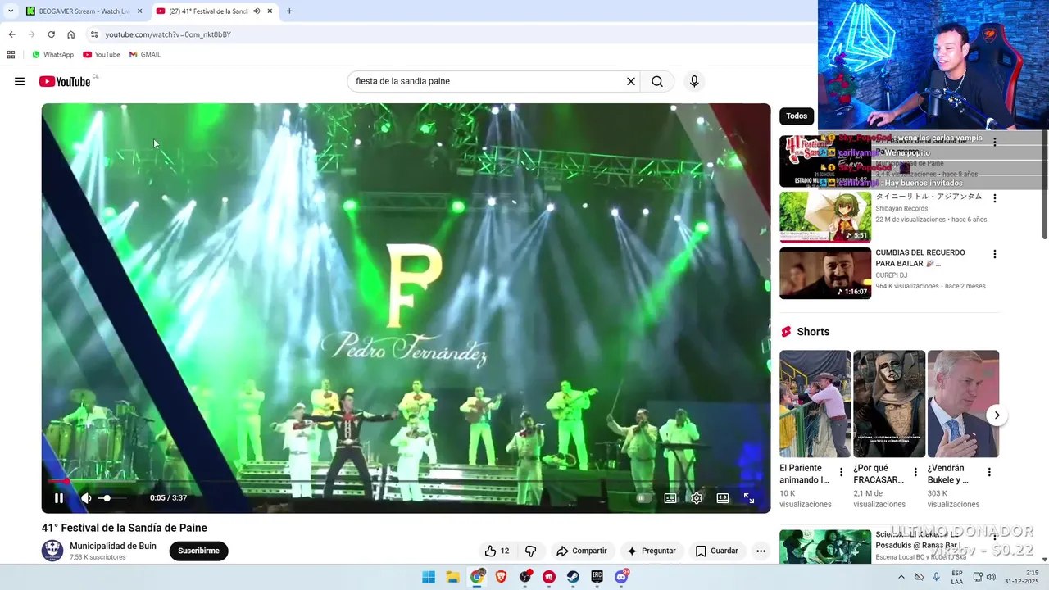Open the YouTube guide hamburger menu
Viewport: 1049px width, 590px height.
click(x=20, y=81)
